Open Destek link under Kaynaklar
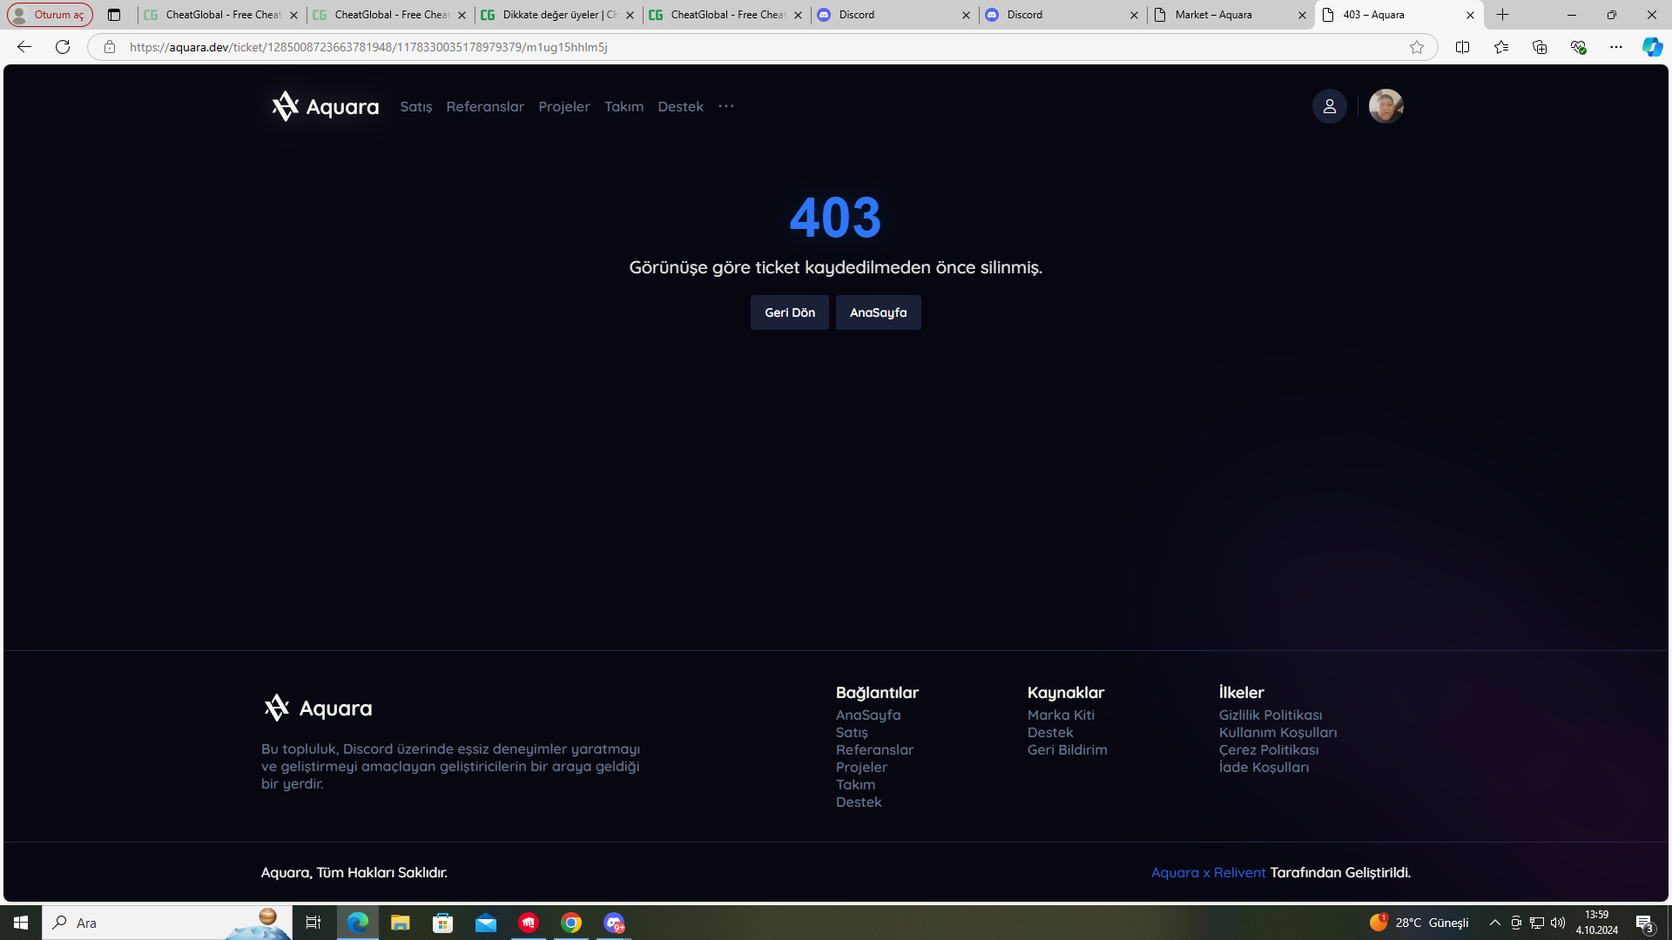Screen dimensions: 1672x940 click(x=1050, y=732)
